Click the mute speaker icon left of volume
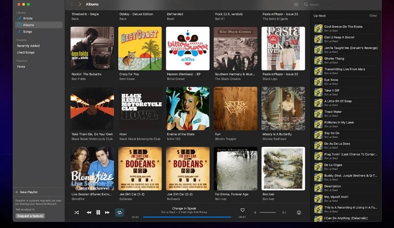 (255, 212)
